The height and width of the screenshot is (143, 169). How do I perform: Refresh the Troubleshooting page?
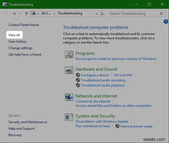tap(102, 14)
